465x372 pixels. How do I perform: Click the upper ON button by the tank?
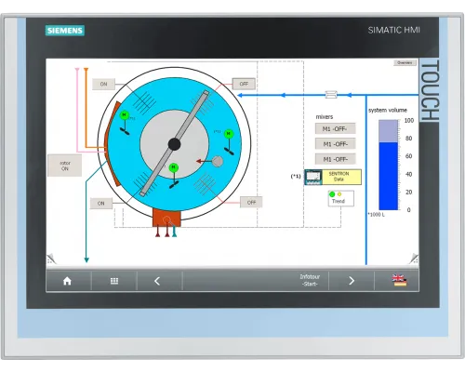click(103, 84)
